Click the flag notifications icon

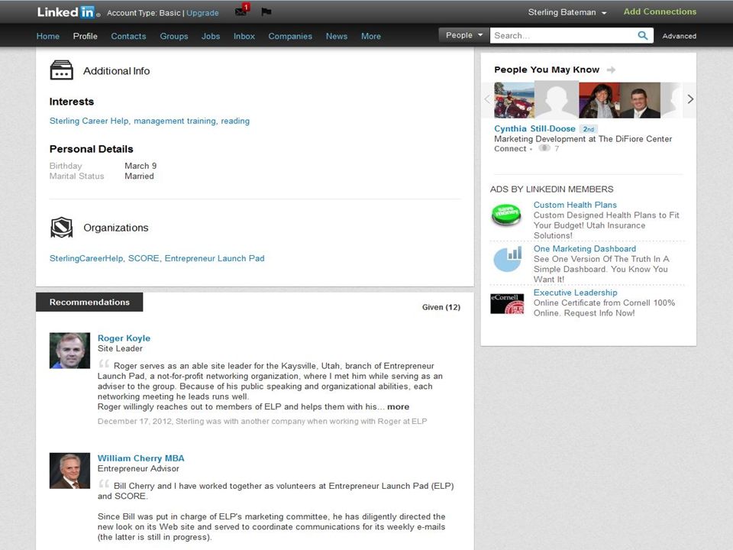tap(266, 11)
